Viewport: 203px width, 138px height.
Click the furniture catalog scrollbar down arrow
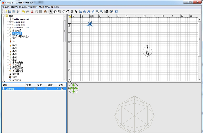[65, 79]
